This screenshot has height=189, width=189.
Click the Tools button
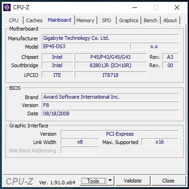coord(93,181)
